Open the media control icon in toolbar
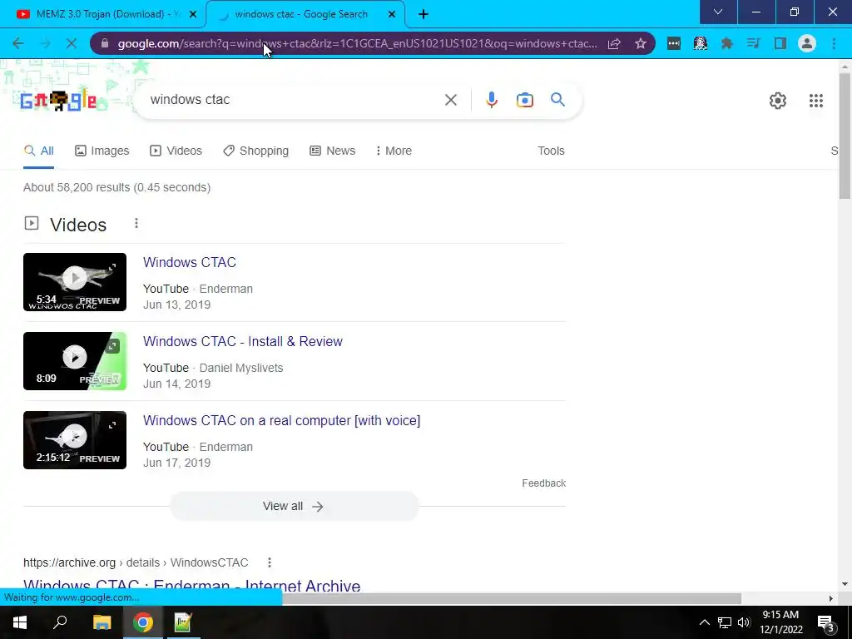 tap(753, 43)
